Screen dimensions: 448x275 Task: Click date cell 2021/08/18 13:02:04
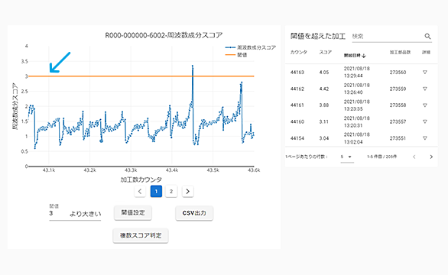pos(356,138)
